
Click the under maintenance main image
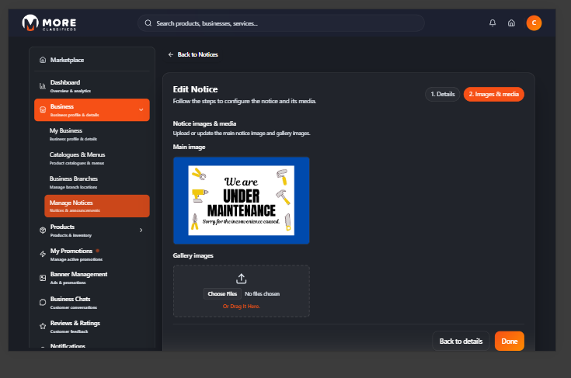241,200
